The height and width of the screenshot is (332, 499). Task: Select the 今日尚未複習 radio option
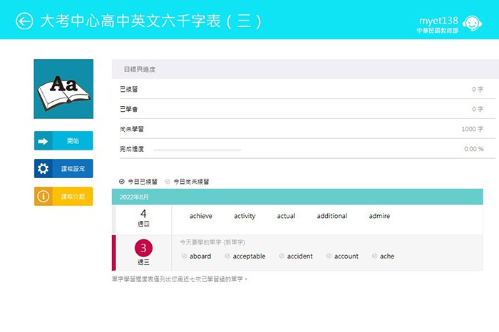point(168,182)
